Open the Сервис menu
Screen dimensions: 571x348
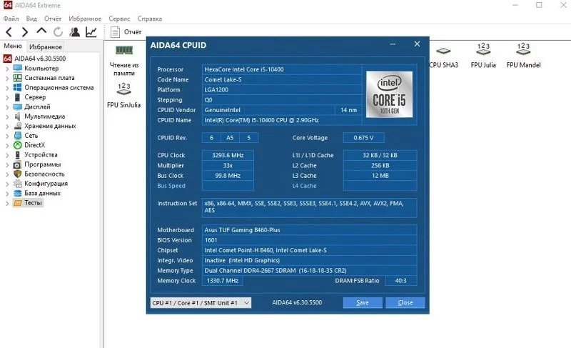point(119,19)
